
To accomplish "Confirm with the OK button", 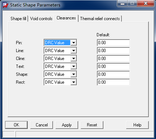I will tap(17, 125).
